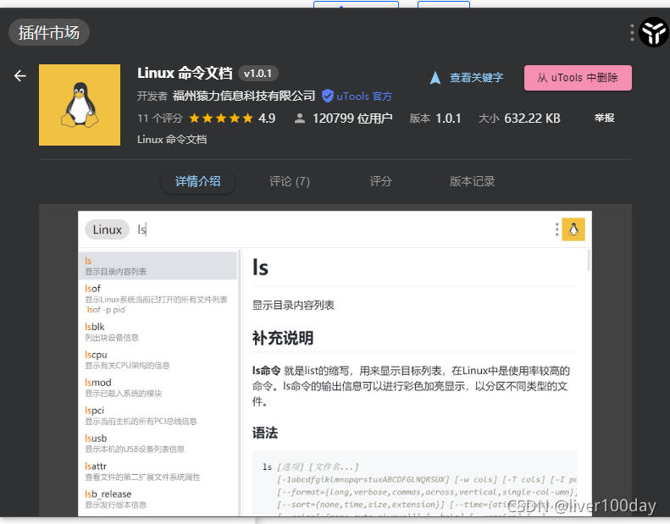This screenshot has height=524, width=670.
Task: Click 举报 report link
Action: (x=604, y=118)
